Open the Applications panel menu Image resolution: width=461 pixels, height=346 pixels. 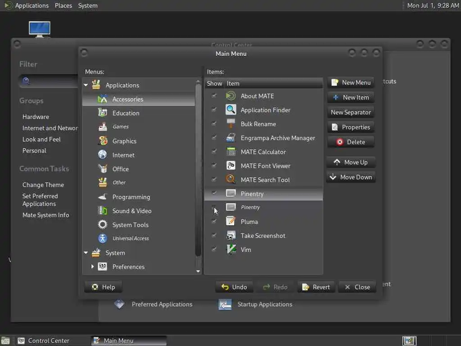pyautogui.click(x=32, y=5)
